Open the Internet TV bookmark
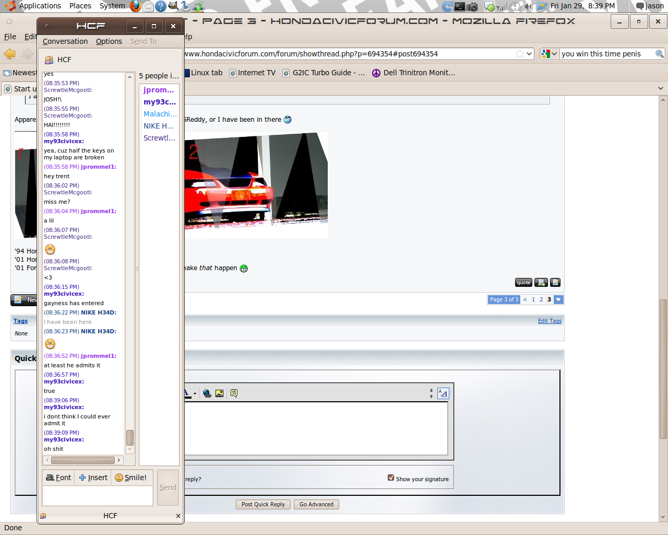The image size is (668, 535). click(x=252, y=73)
